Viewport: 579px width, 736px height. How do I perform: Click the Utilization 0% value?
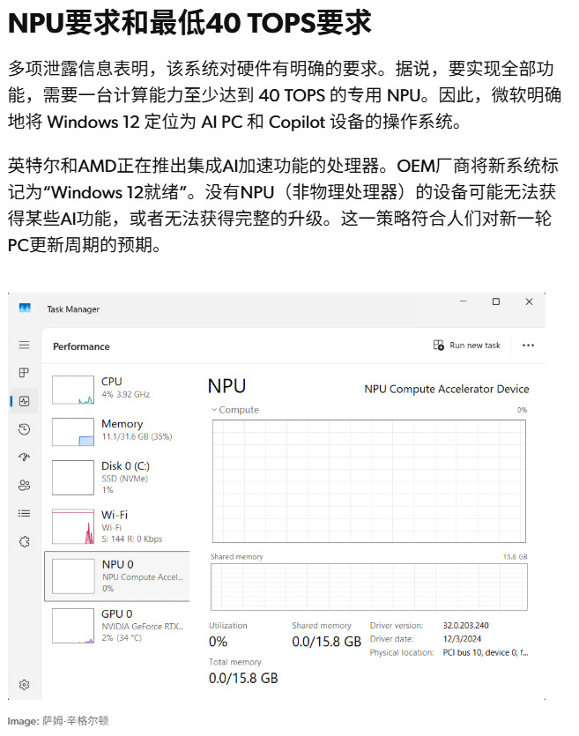(219, 642)
